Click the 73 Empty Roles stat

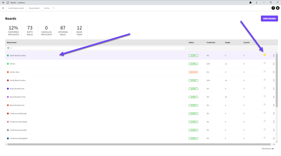30,31
